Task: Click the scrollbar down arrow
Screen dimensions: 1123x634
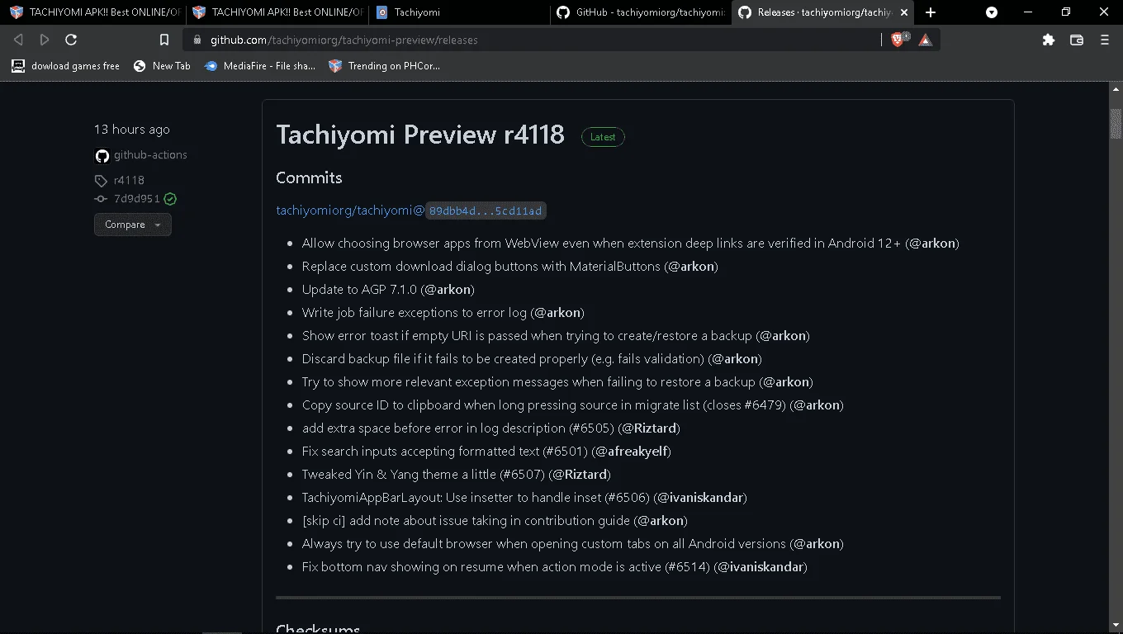Action: click(x=1116, y=625)
